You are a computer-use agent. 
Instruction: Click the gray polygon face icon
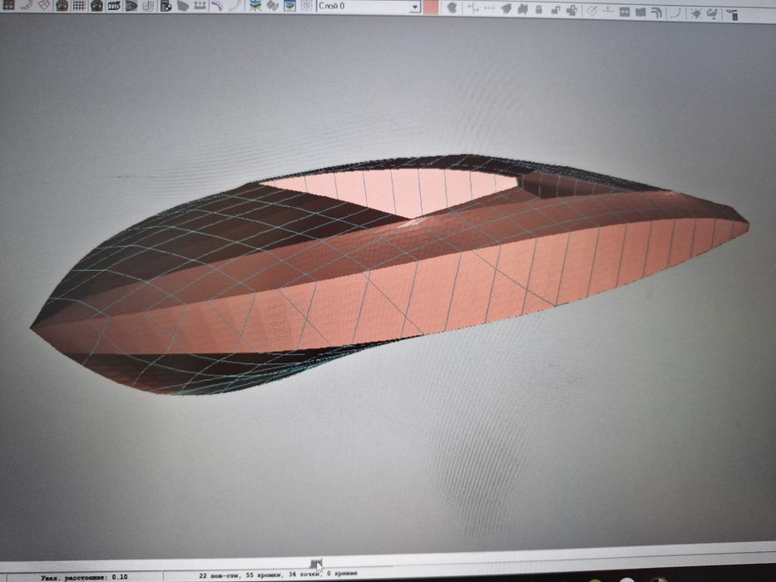click(x=452, y=8)
